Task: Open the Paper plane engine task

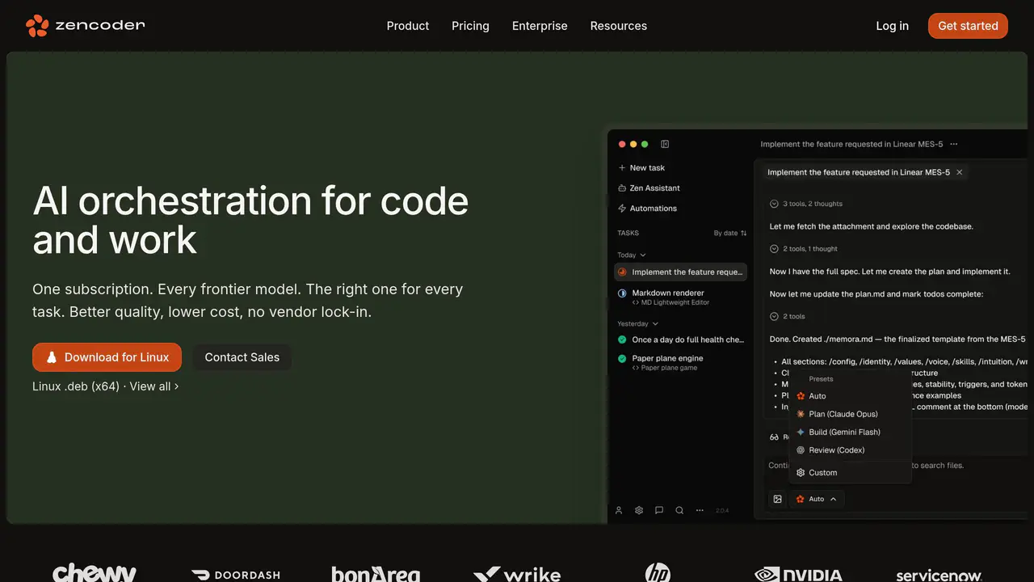Action: (680, 363)
